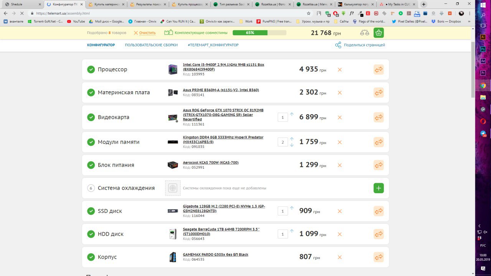Remove the Asus PRIME B360M-A motherboard
The height and width of the screenshot is (276, 491).
(x=339, y=93)
